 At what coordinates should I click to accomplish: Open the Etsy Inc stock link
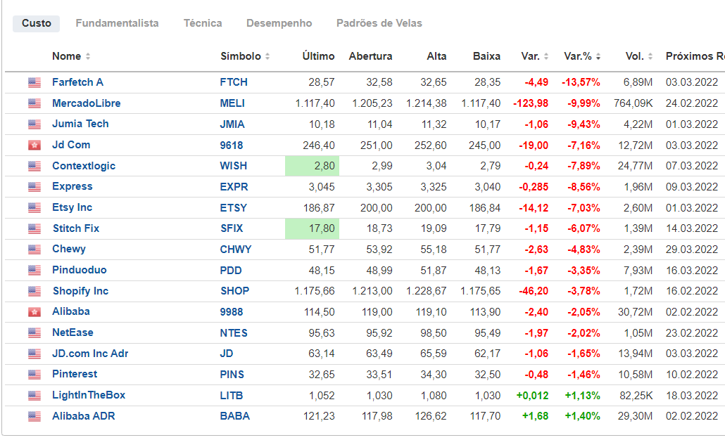click(72, 207)
